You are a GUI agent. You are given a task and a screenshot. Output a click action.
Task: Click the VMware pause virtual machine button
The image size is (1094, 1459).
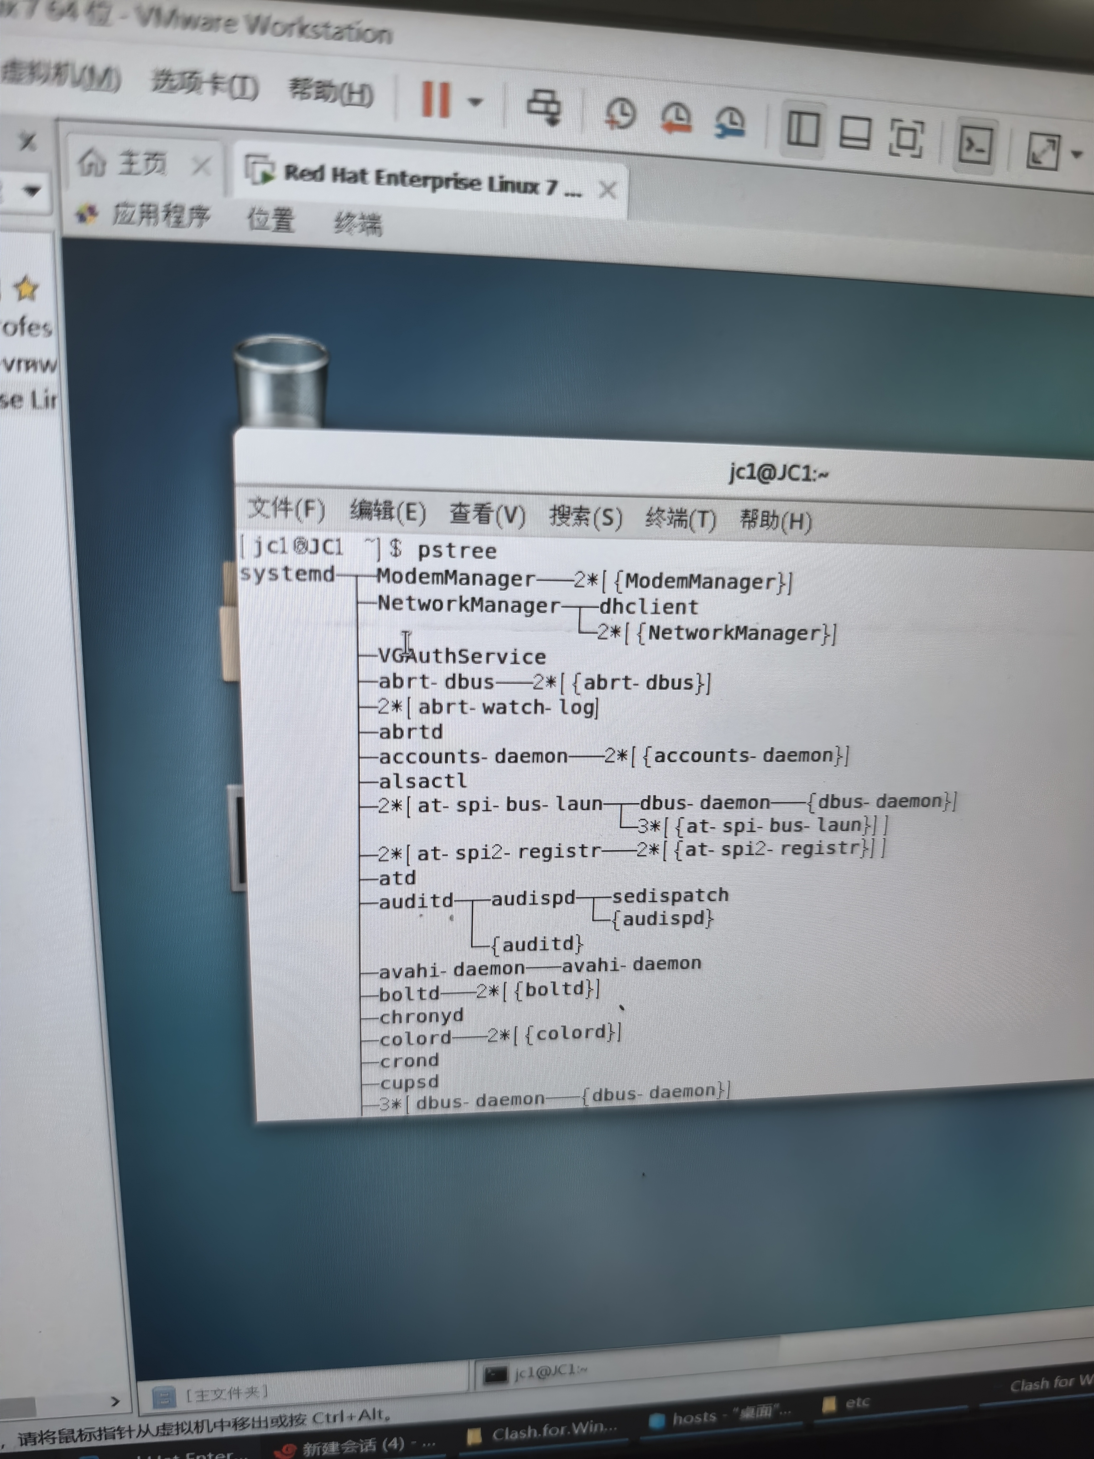click(435, 100)
